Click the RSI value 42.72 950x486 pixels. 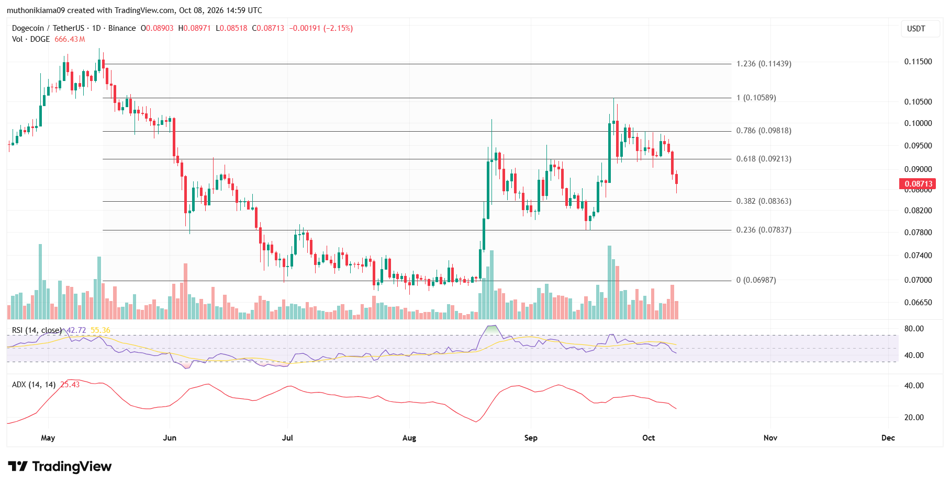click(76, 330)
